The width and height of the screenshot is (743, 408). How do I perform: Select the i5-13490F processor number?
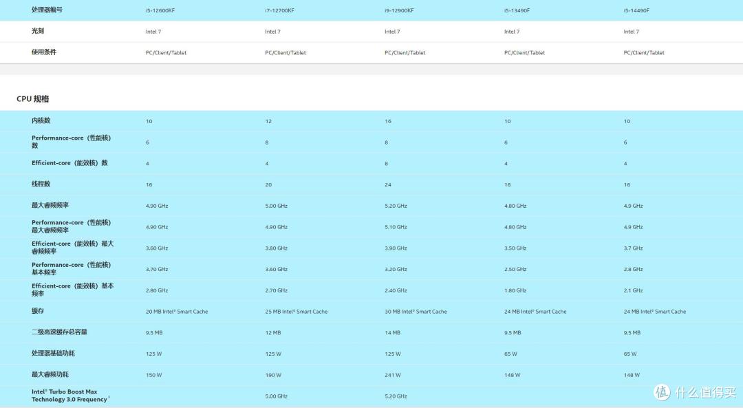click(517, 10)
